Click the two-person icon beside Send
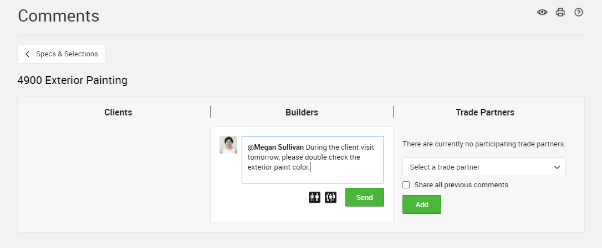The image size is (602, 248). pos(314,198)
